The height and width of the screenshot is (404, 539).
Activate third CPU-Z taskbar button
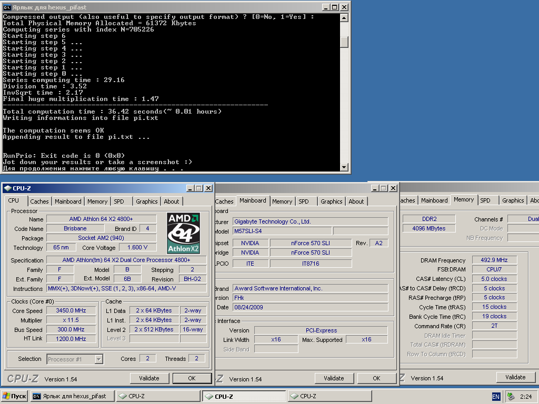pos(330,396)
